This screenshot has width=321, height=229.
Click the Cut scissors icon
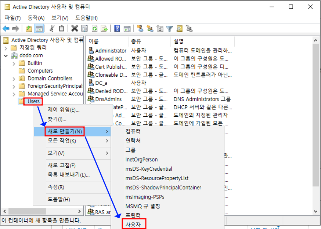click(x=52, y=29)
